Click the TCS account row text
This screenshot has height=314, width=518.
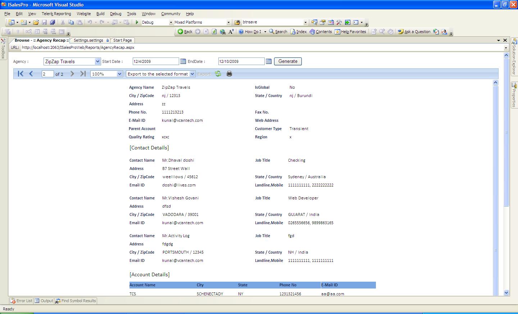(x=133, y=294)
